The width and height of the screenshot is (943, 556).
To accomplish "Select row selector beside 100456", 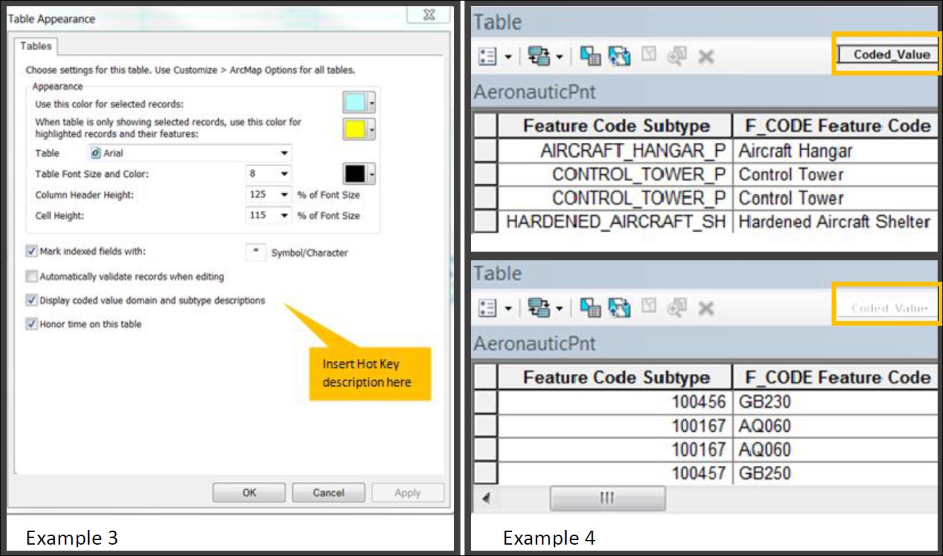I will (x=485, y=402).
